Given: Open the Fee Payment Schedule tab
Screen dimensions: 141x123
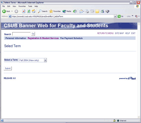Looking at the screenshot, I should point(72,38).
